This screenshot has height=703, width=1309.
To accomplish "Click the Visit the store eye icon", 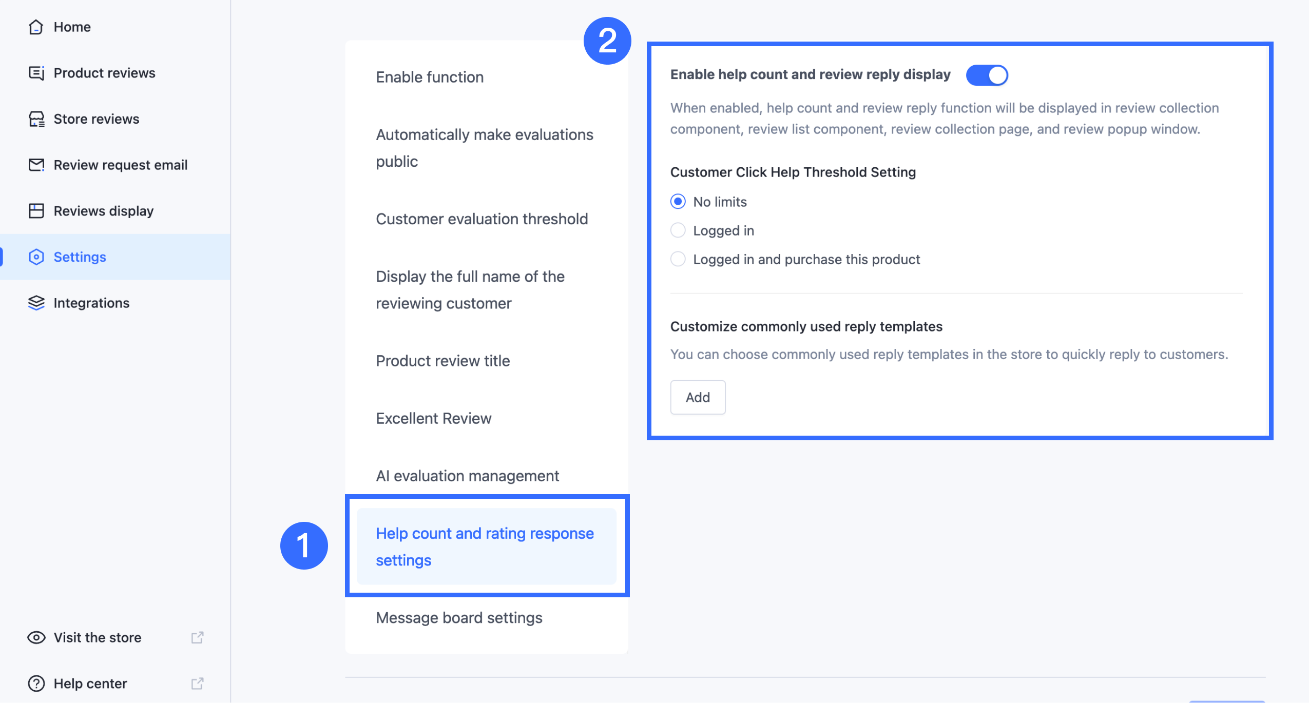I will (x=36, y=637).
